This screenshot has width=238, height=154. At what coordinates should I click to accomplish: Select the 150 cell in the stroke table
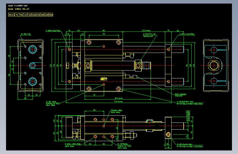point(30,15)
